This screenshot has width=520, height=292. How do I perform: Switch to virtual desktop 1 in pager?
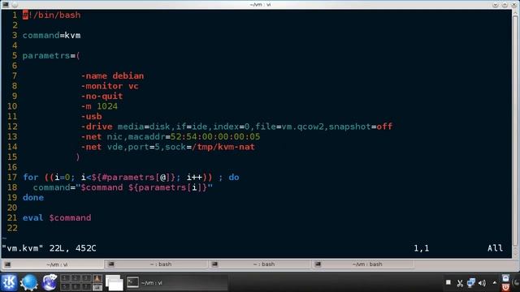tap(65, 278)
